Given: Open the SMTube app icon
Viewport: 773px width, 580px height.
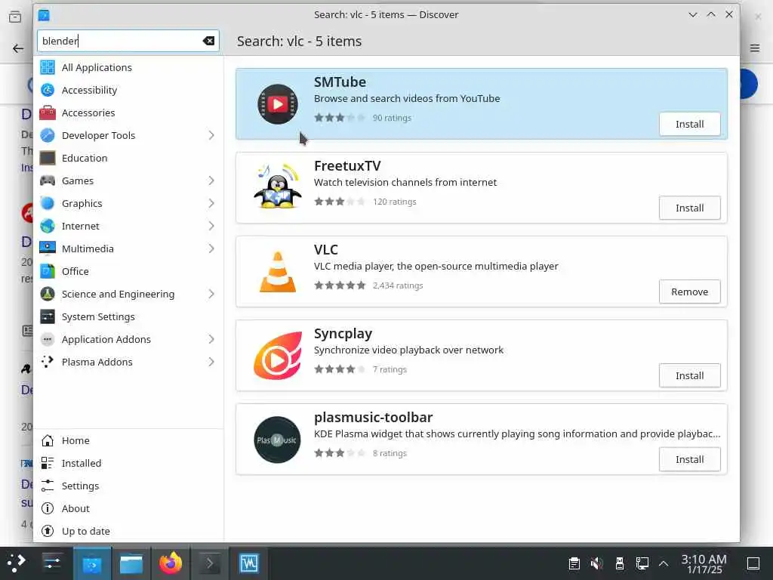Looking at the screenshot, I should click(278, 104).
